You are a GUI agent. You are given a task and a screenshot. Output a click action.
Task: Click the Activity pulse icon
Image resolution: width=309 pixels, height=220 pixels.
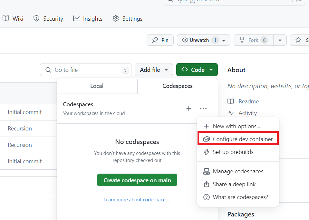(231, 113)
